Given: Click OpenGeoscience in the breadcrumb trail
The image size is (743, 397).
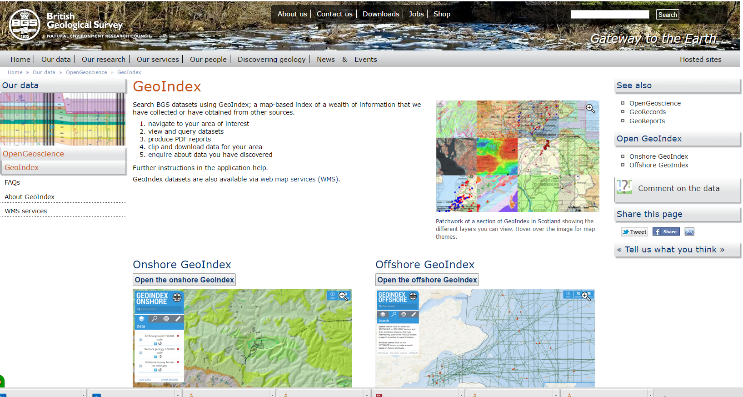Looking at the screenshot, I should tap(86, 72).
